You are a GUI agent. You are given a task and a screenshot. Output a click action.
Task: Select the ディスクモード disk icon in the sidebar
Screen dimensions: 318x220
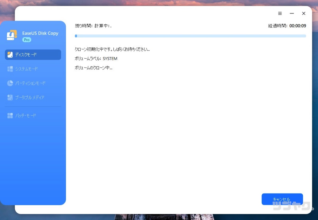click(x=10, y=55)
